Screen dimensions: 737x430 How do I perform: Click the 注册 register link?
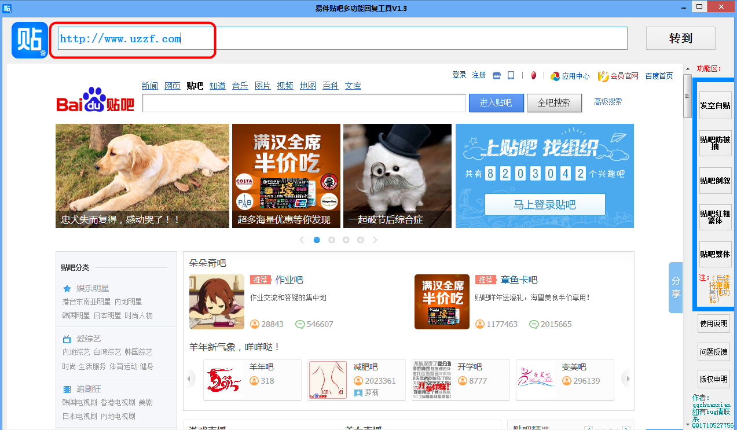click(x=479, y=75)
